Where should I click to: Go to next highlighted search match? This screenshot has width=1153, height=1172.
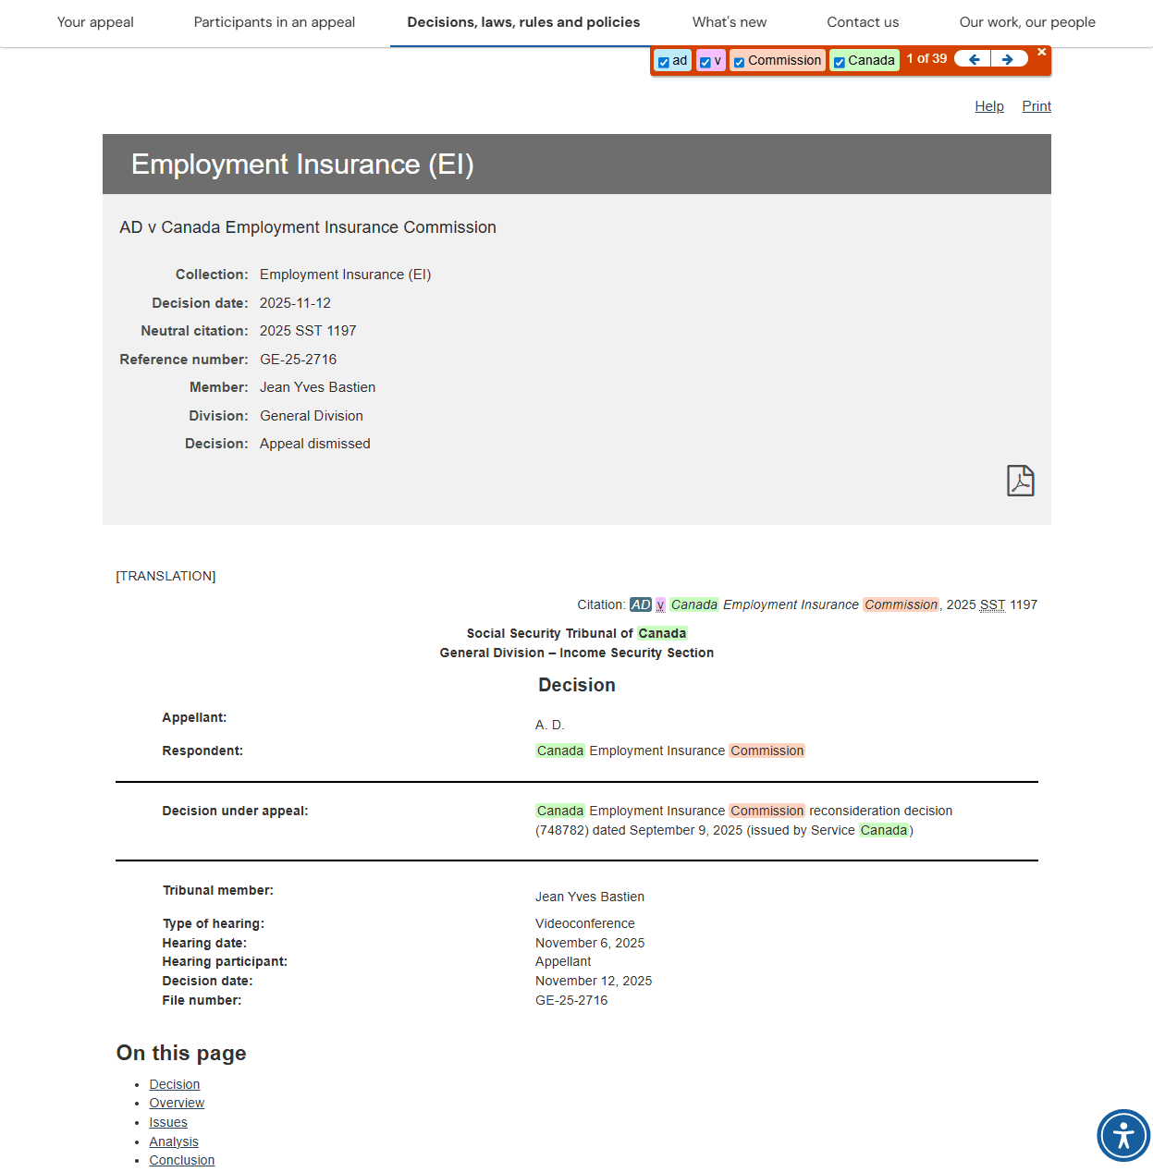pos(1009,59)
